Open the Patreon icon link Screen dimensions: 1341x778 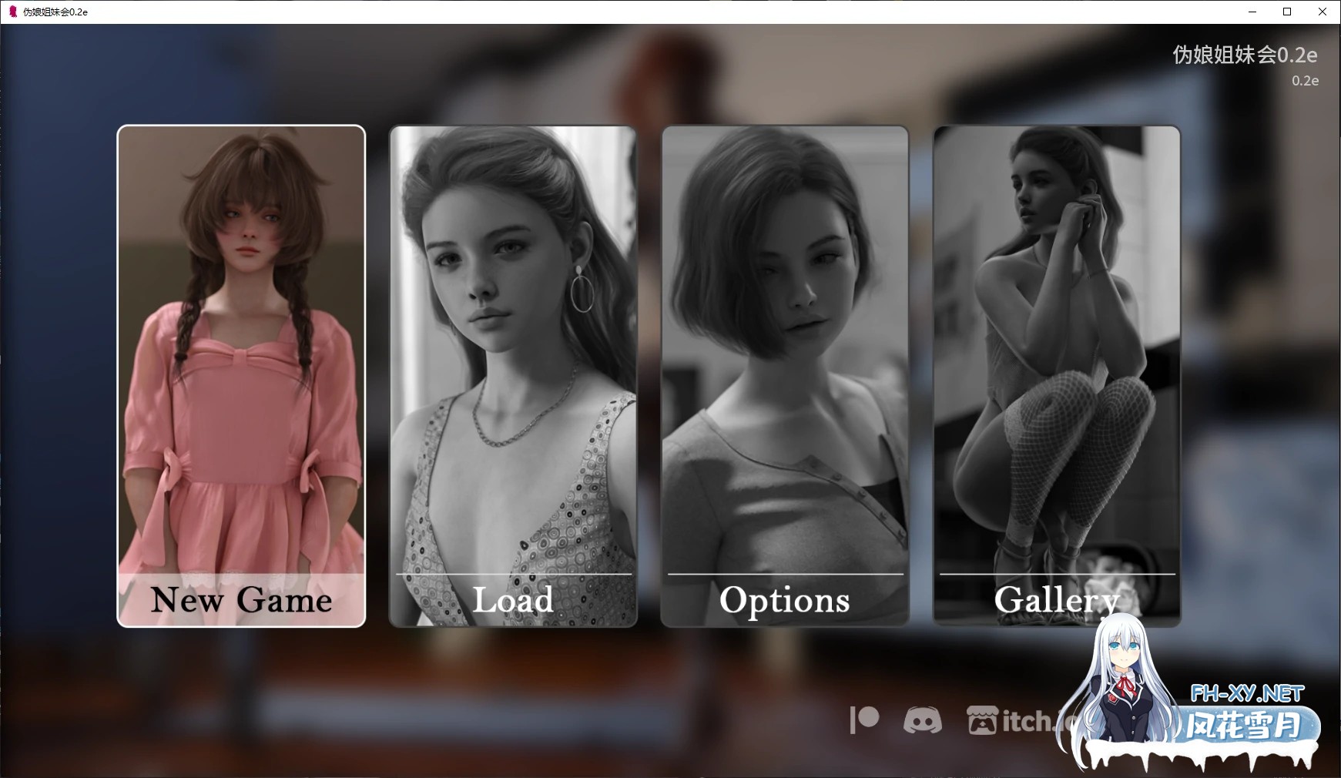point(864,720)
